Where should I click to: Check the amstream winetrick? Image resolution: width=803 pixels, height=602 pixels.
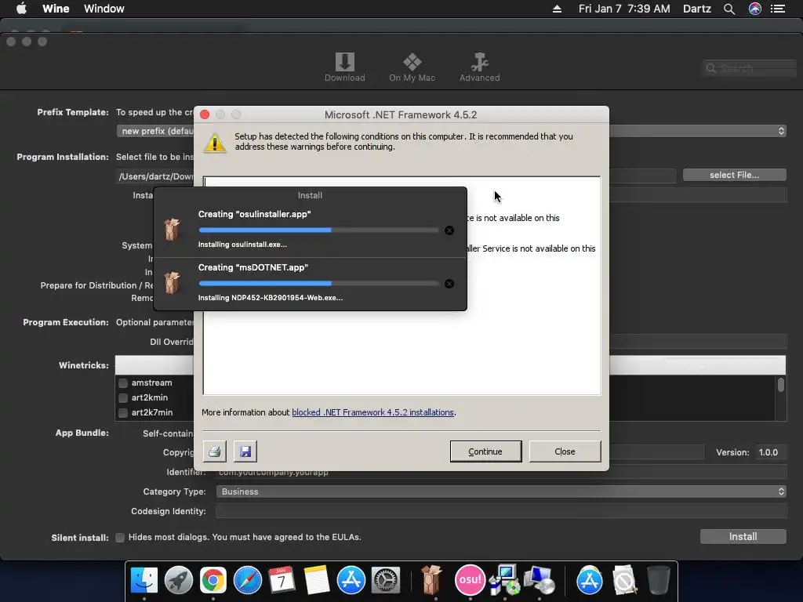pyautogui.click(x=123, y=383)
